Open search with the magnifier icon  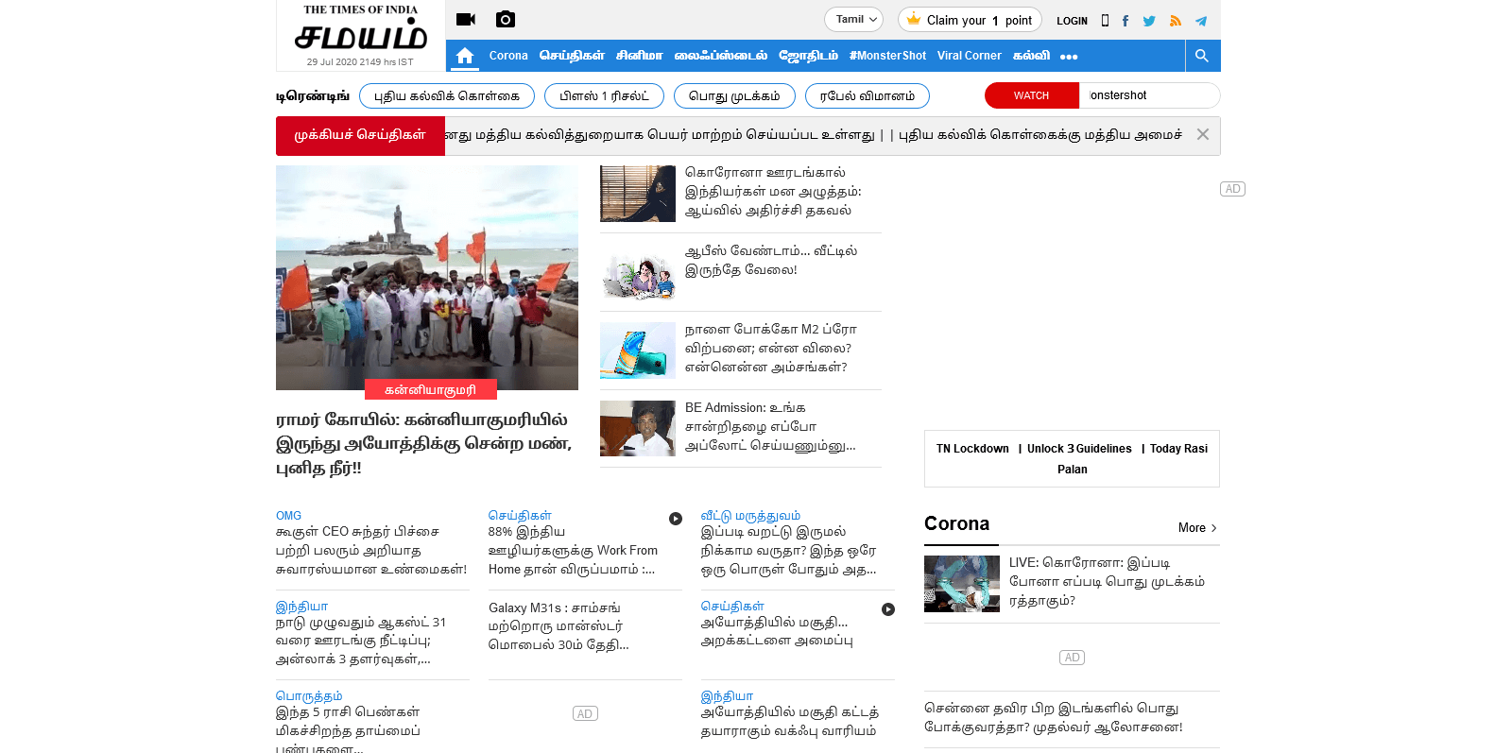pyautogui.click(x=1202, y=56)
